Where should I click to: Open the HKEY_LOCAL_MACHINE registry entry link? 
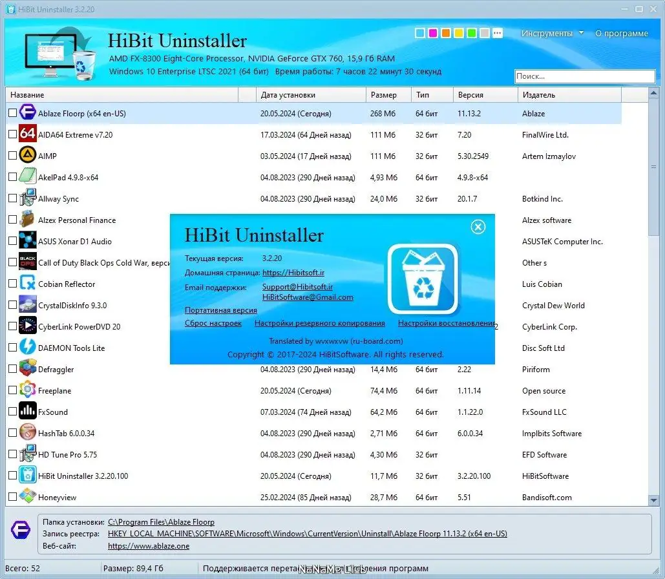[308, 534]
